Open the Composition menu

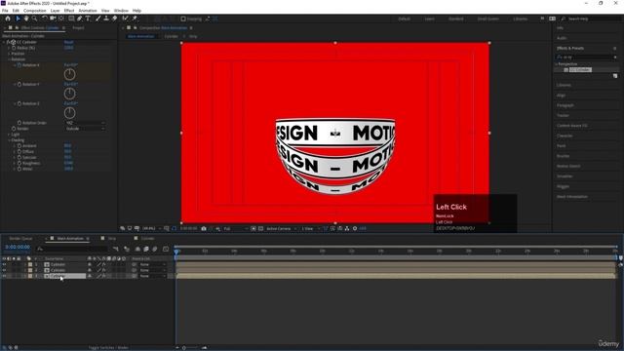35,11
